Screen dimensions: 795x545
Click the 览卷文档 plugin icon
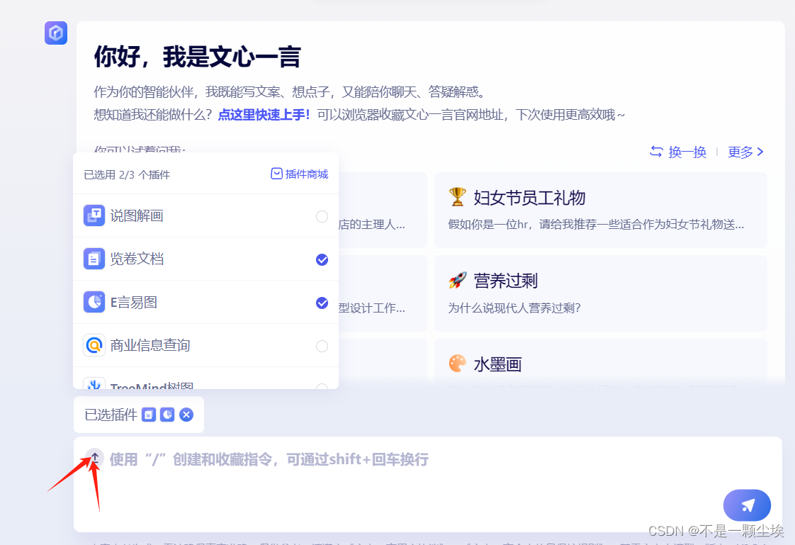click(94, 259)
